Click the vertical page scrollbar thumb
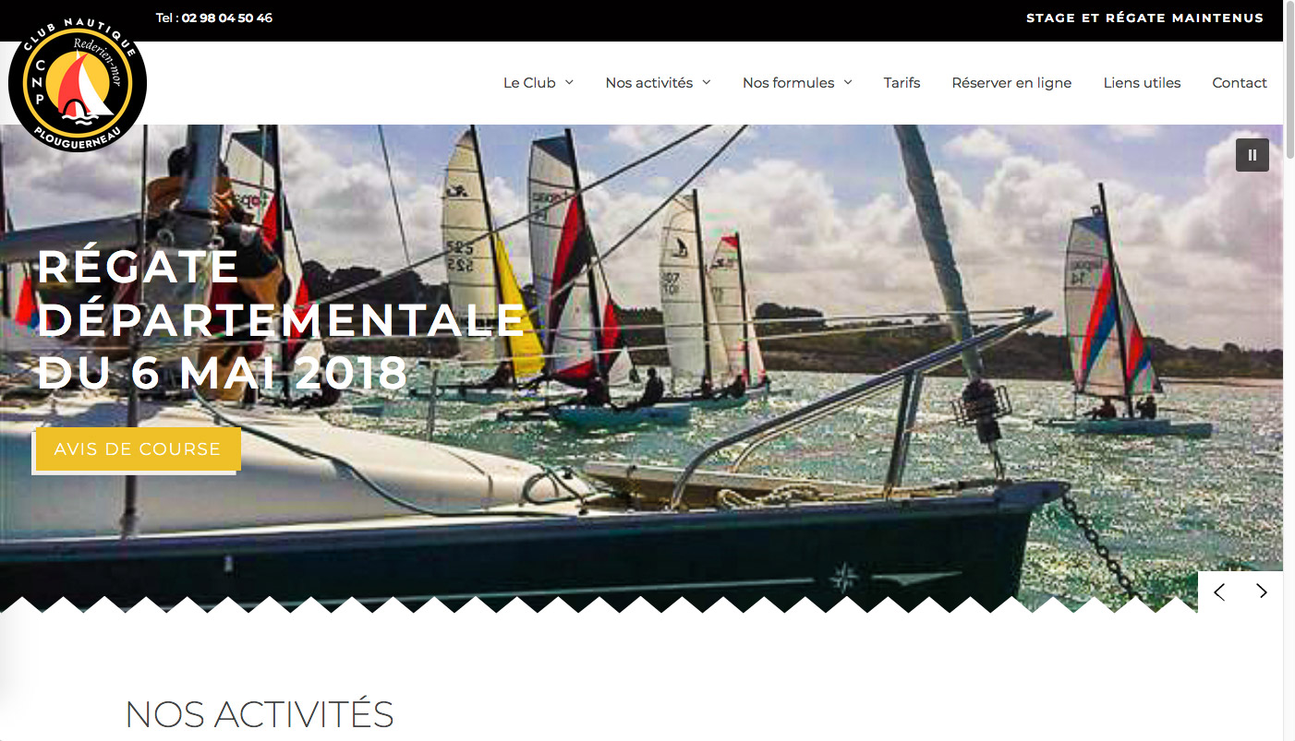1295x741 pixels. pos(1289,78)
